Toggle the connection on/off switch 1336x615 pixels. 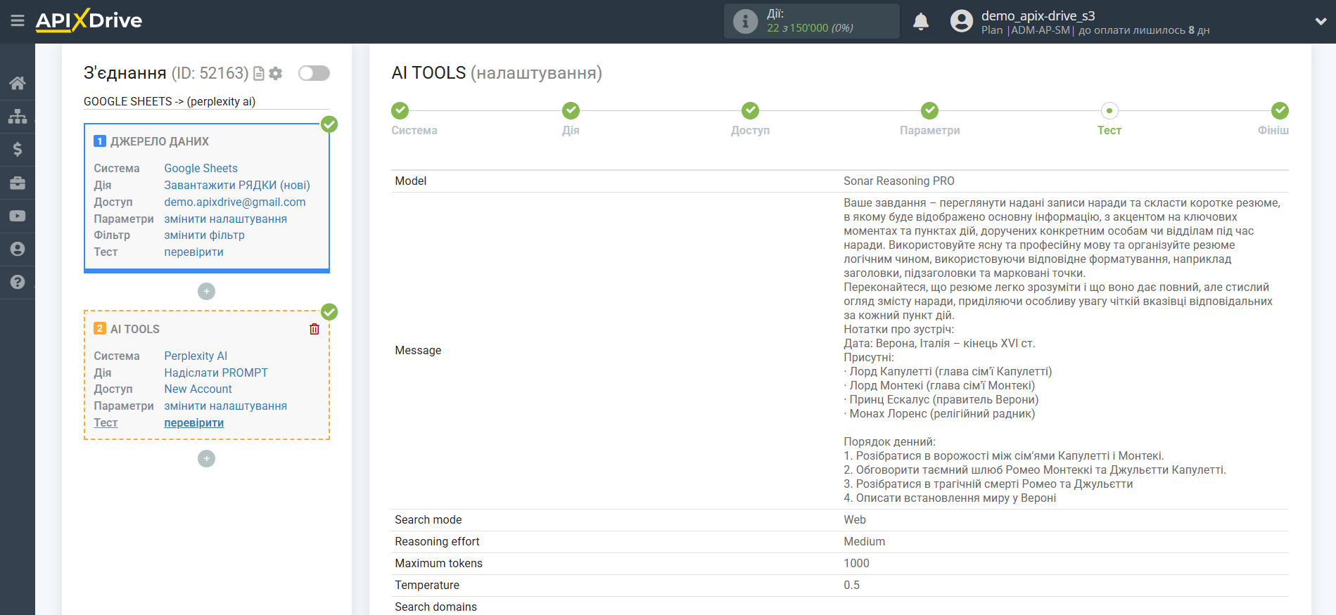point(314,73)
